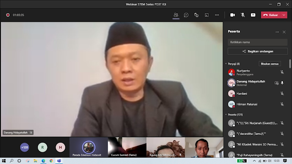Click the Ketikkan nama search field
Screen dimensions: 292x164
point(257,42)
